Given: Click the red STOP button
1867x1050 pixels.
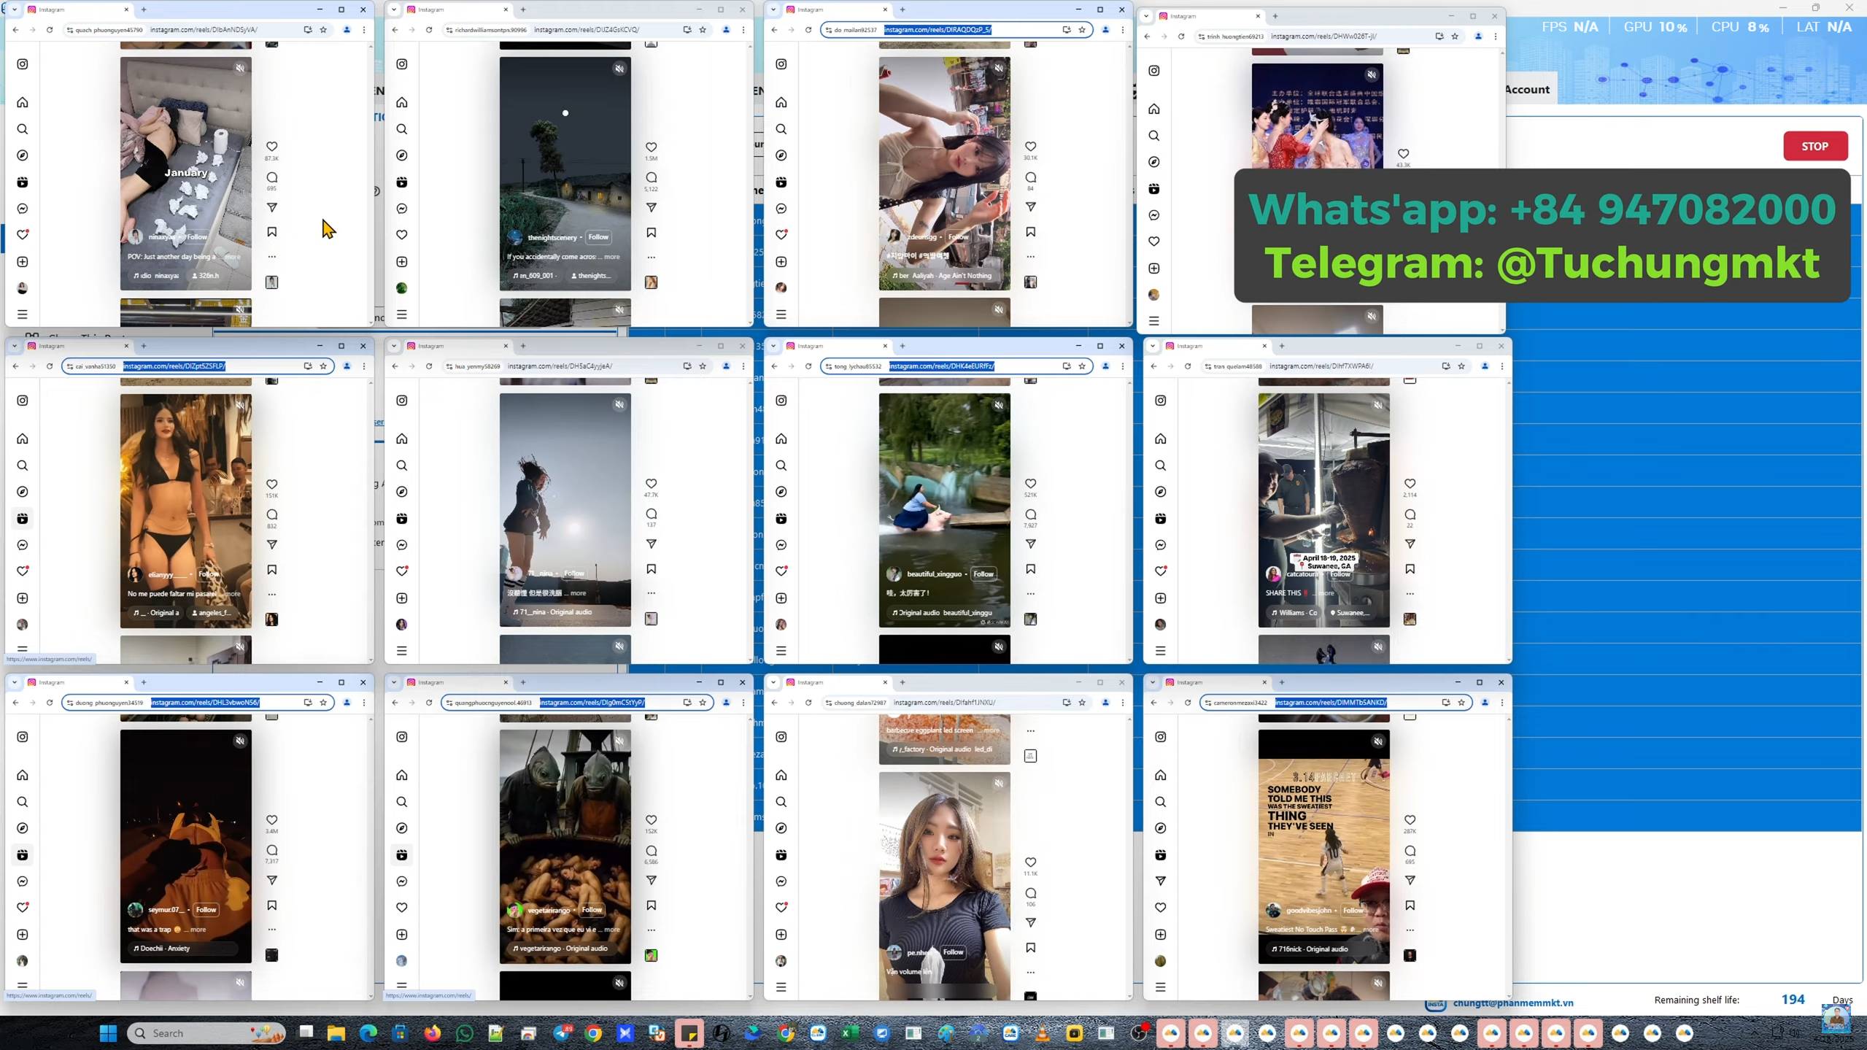Looking at the screenshot, I should (x=1815, y=146).
